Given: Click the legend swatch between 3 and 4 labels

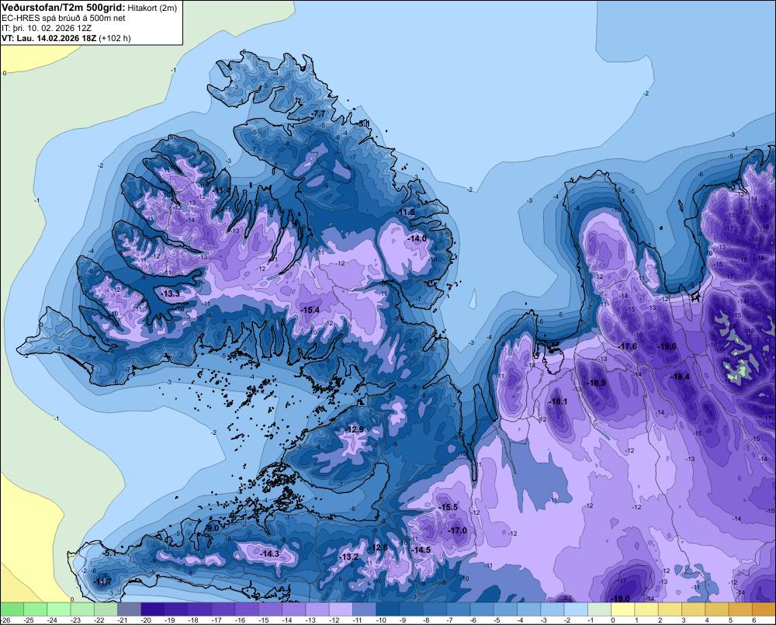Looking at the screenshot, I should pyautogui.click(x=694, y=609).
